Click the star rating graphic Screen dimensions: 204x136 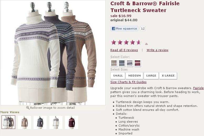pyautogui.click(x=126, y=42)
